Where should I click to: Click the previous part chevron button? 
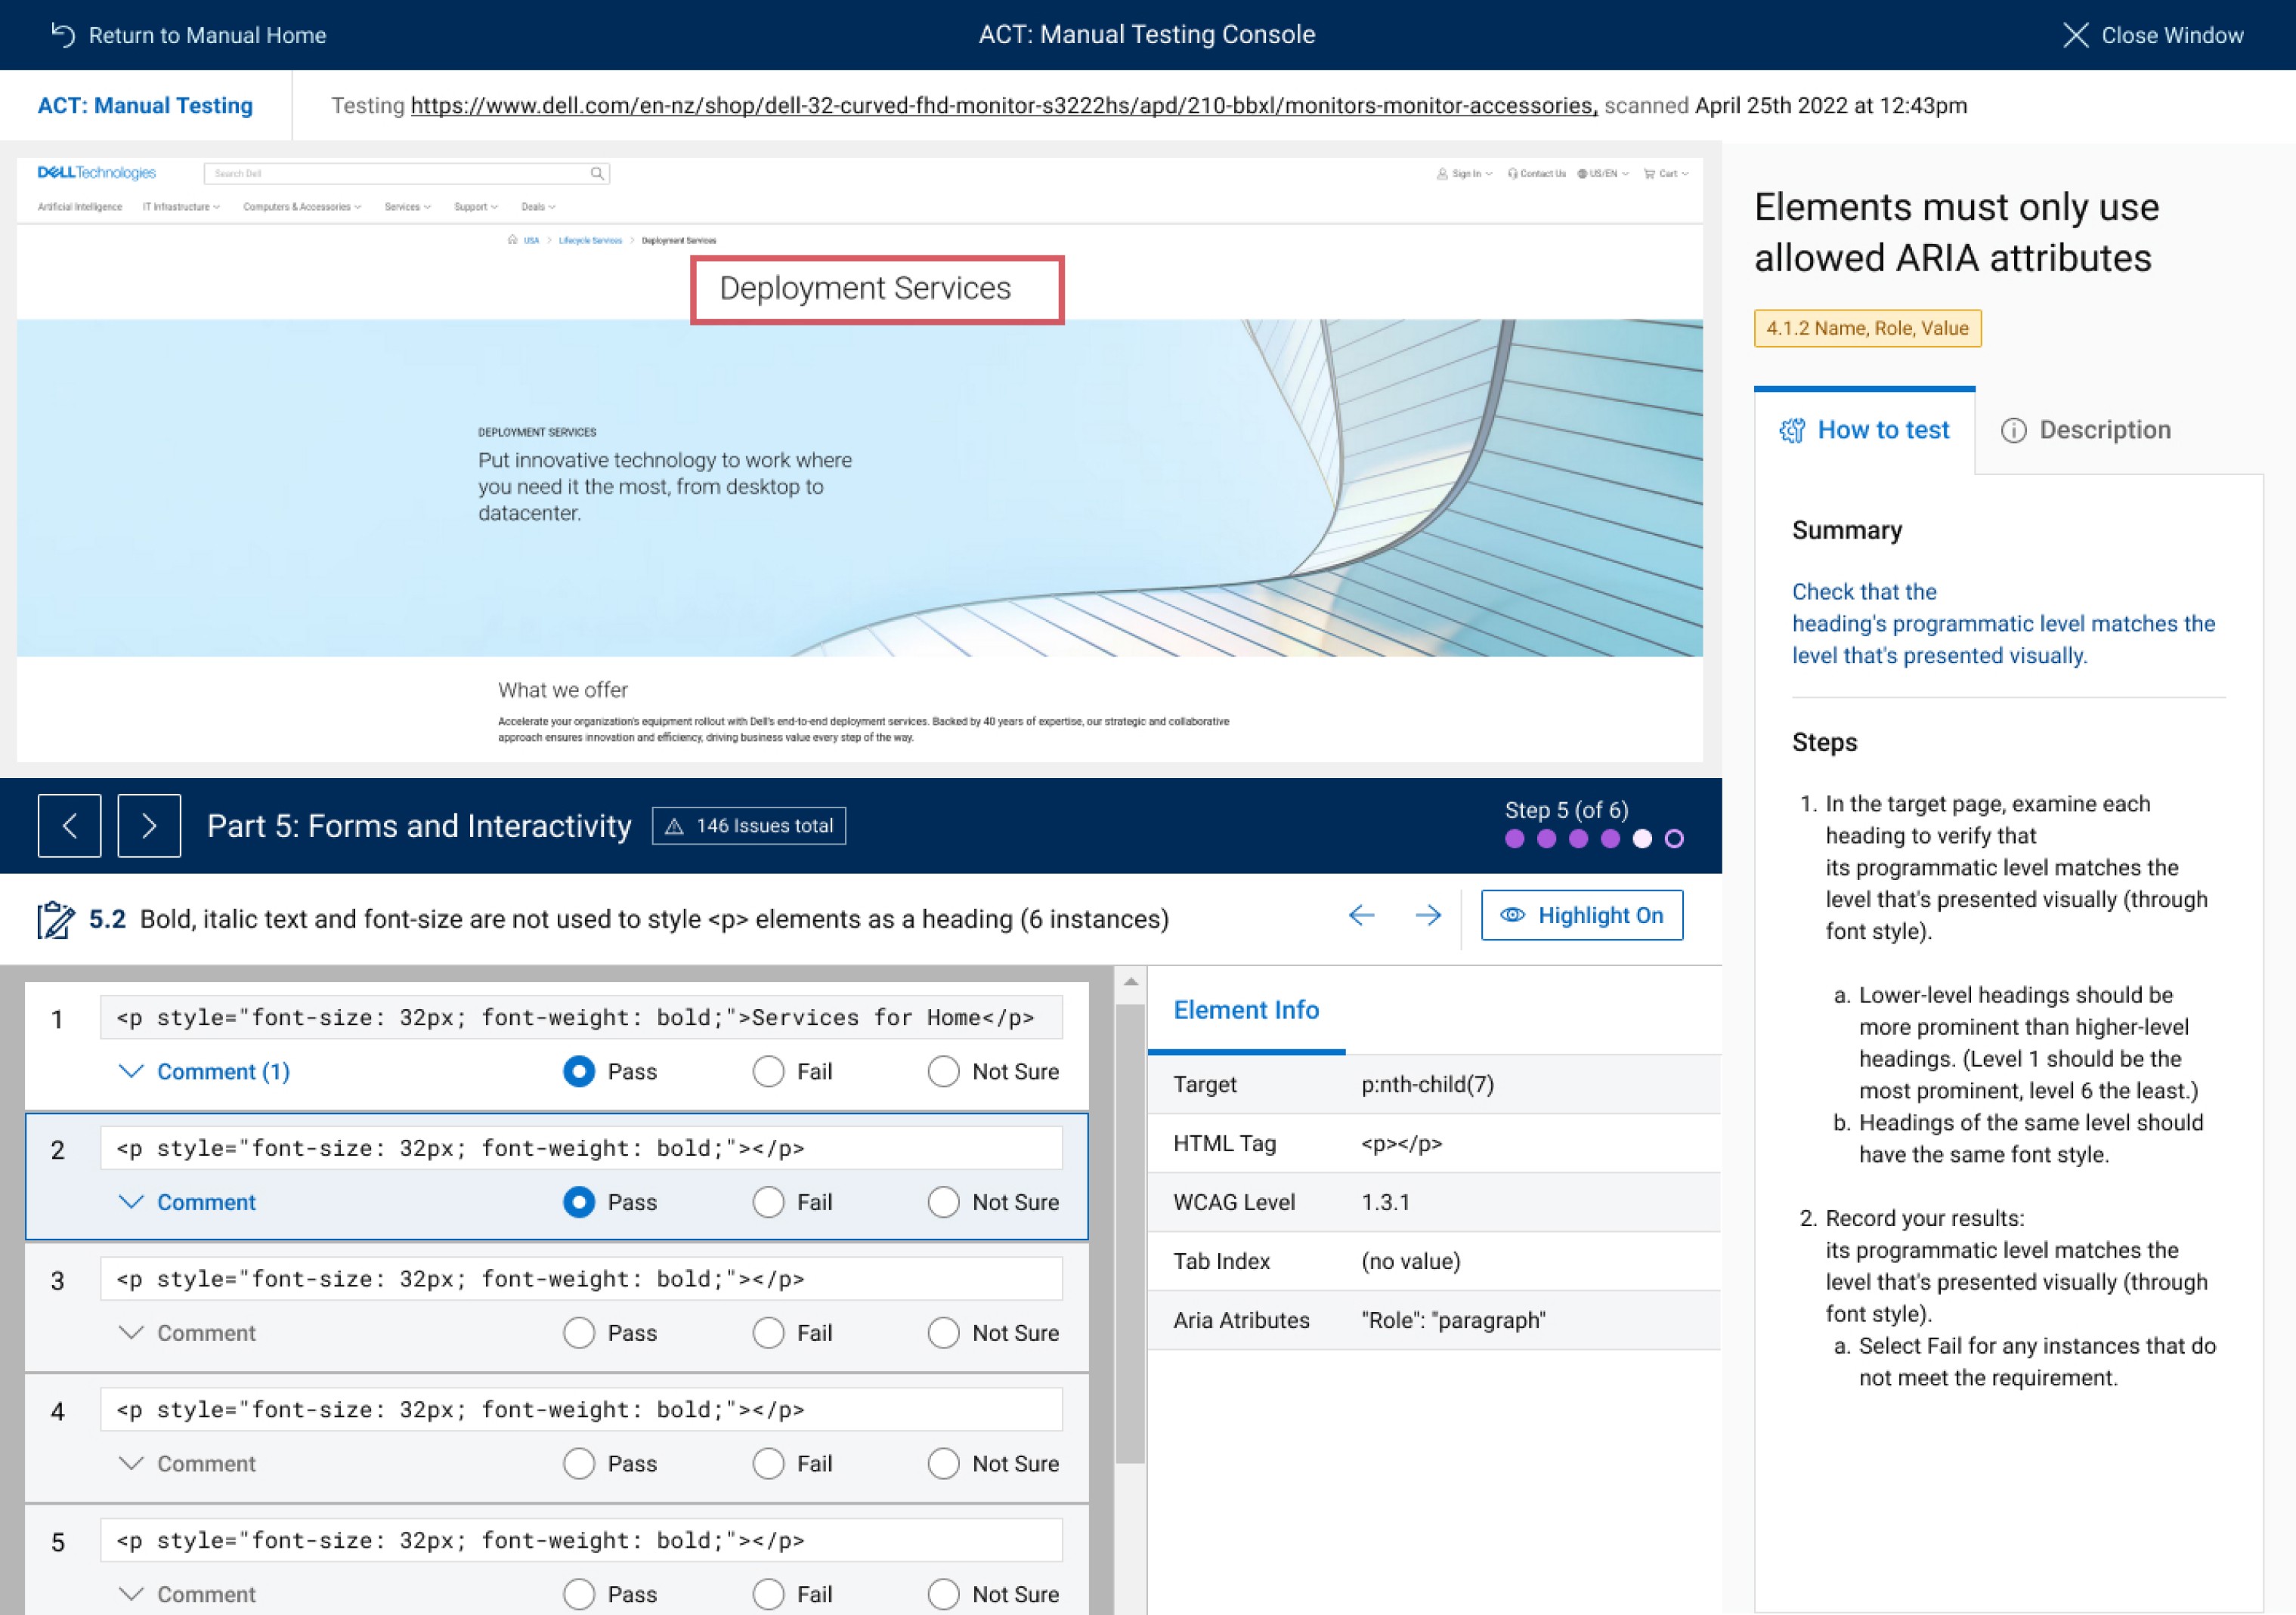click(x=69, y=826)
